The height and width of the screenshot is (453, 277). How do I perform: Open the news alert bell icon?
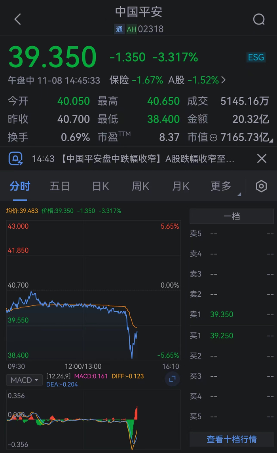pyautogui.click(x=15, y=159)
